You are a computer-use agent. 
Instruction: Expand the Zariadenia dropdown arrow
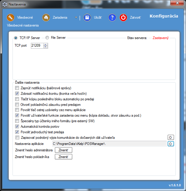pos(76,17)
